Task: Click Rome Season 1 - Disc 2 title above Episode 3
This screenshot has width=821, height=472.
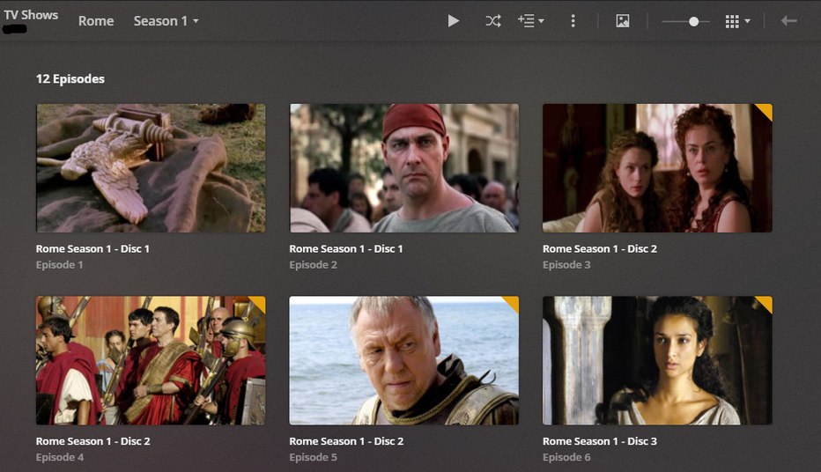Action: (600, 248)
